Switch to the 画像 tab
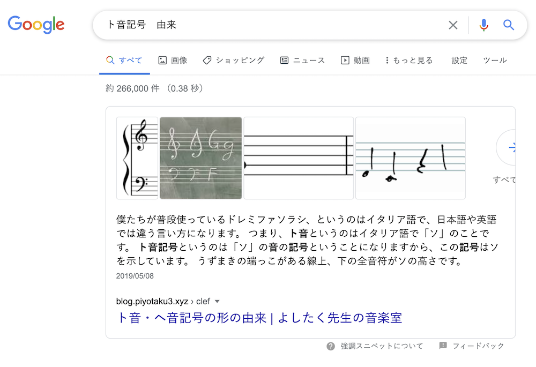 173,61
